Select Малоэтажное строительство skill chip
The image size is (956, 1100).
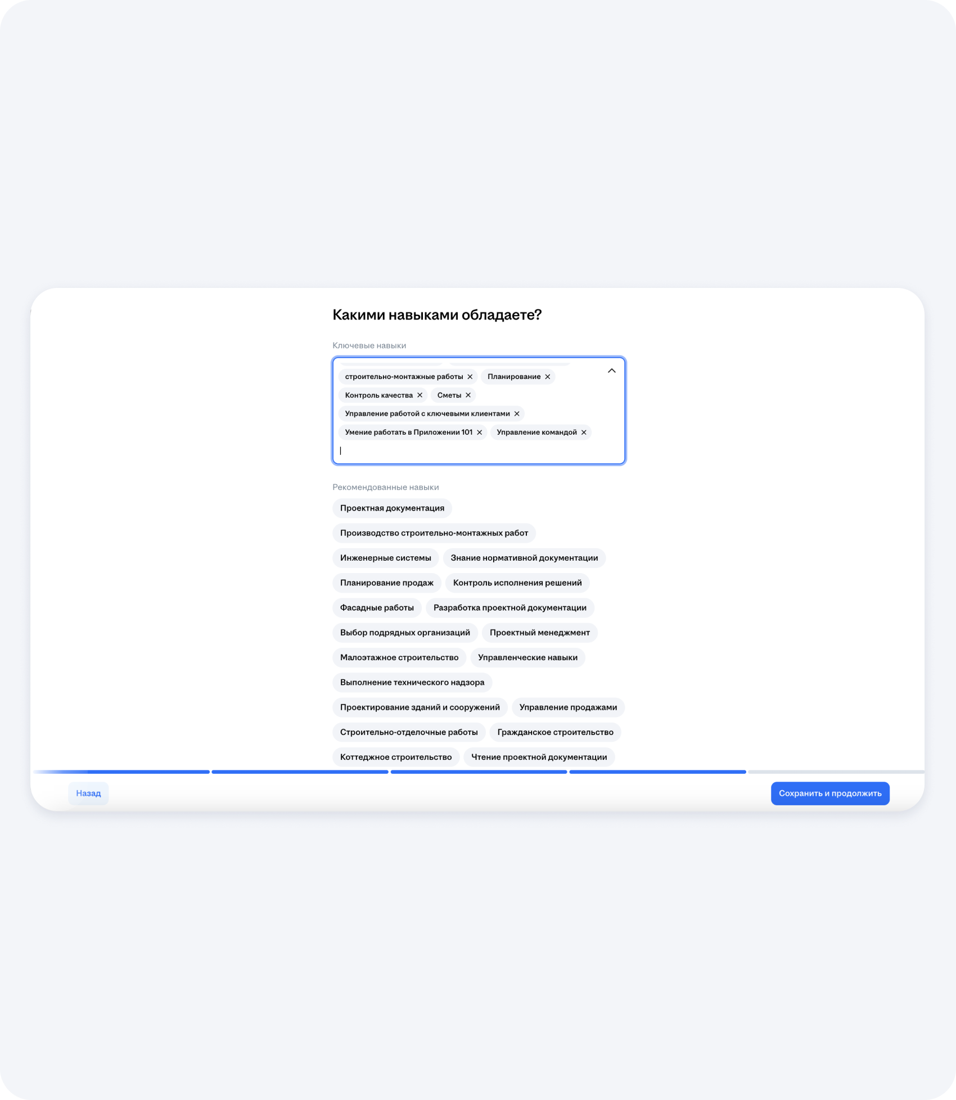coord(399,657)
